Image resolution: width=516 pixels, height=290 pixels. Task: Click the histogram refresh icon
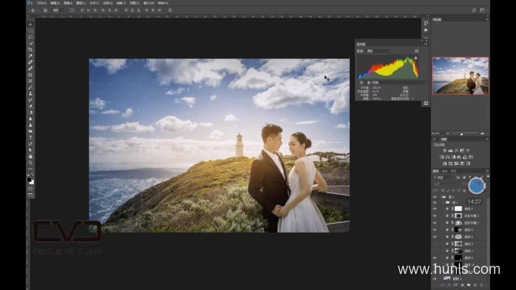point(417,51)
